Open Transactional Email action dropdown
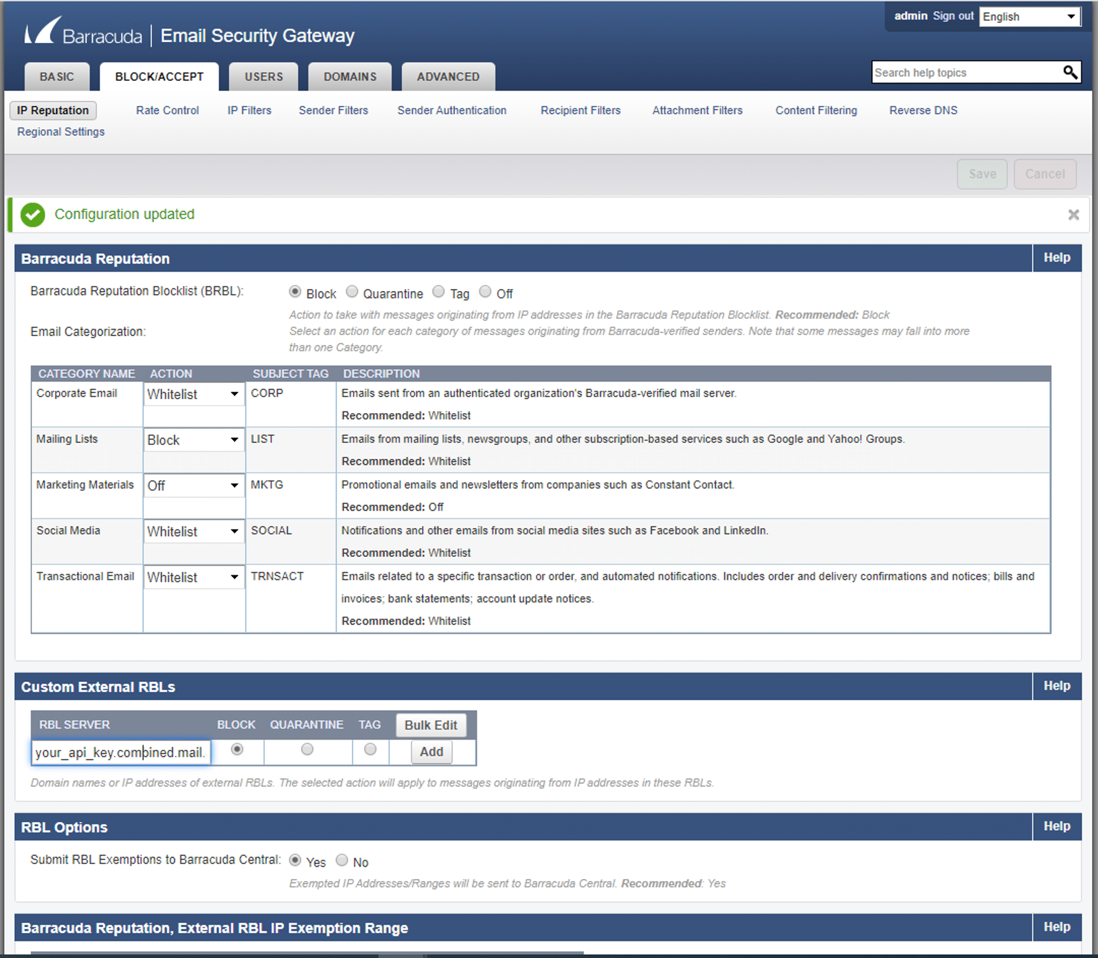The image size is (1098, 958). [x=194, y=577]
